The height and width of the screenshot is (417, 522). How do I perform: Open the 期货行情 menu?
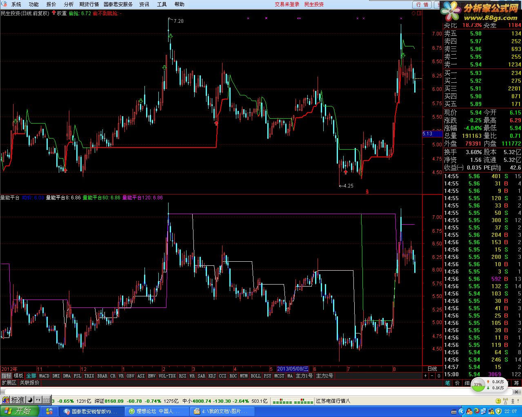click(x=89, y=4)
